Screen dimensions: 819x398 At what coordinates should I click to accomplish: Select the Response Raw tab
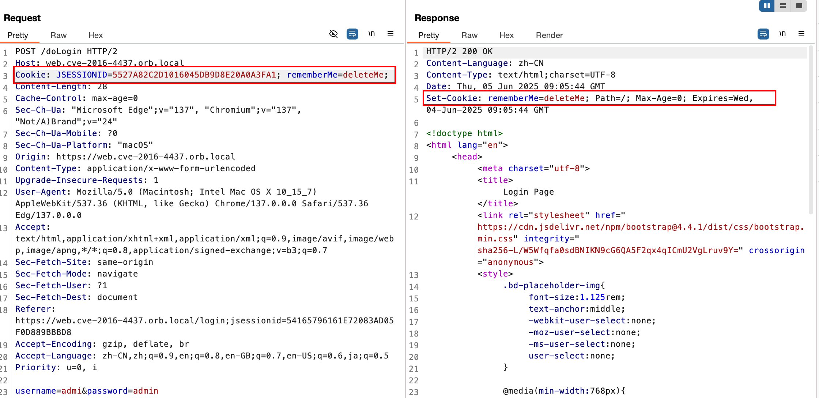pos(469,35)
